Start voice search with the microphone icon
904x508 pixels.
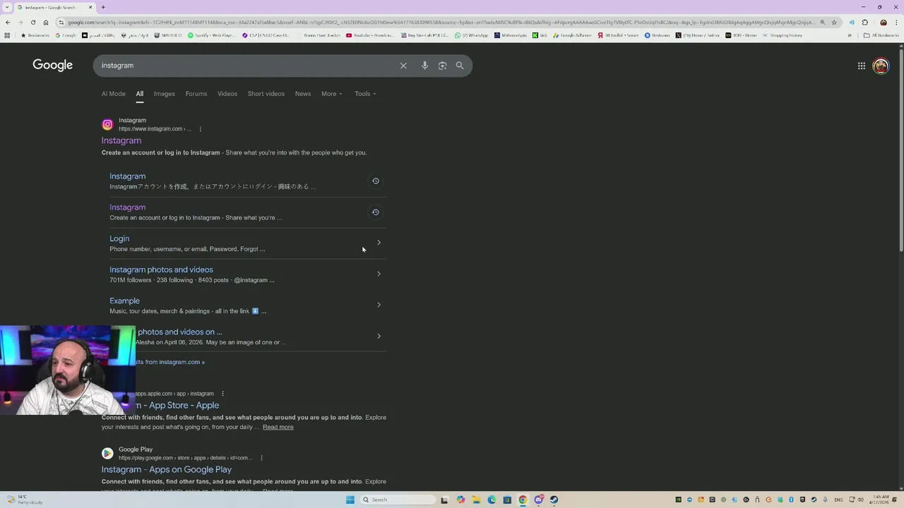[424, 66]
